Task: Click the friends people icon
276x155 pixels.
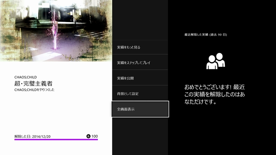Action: tap(215, 61)
